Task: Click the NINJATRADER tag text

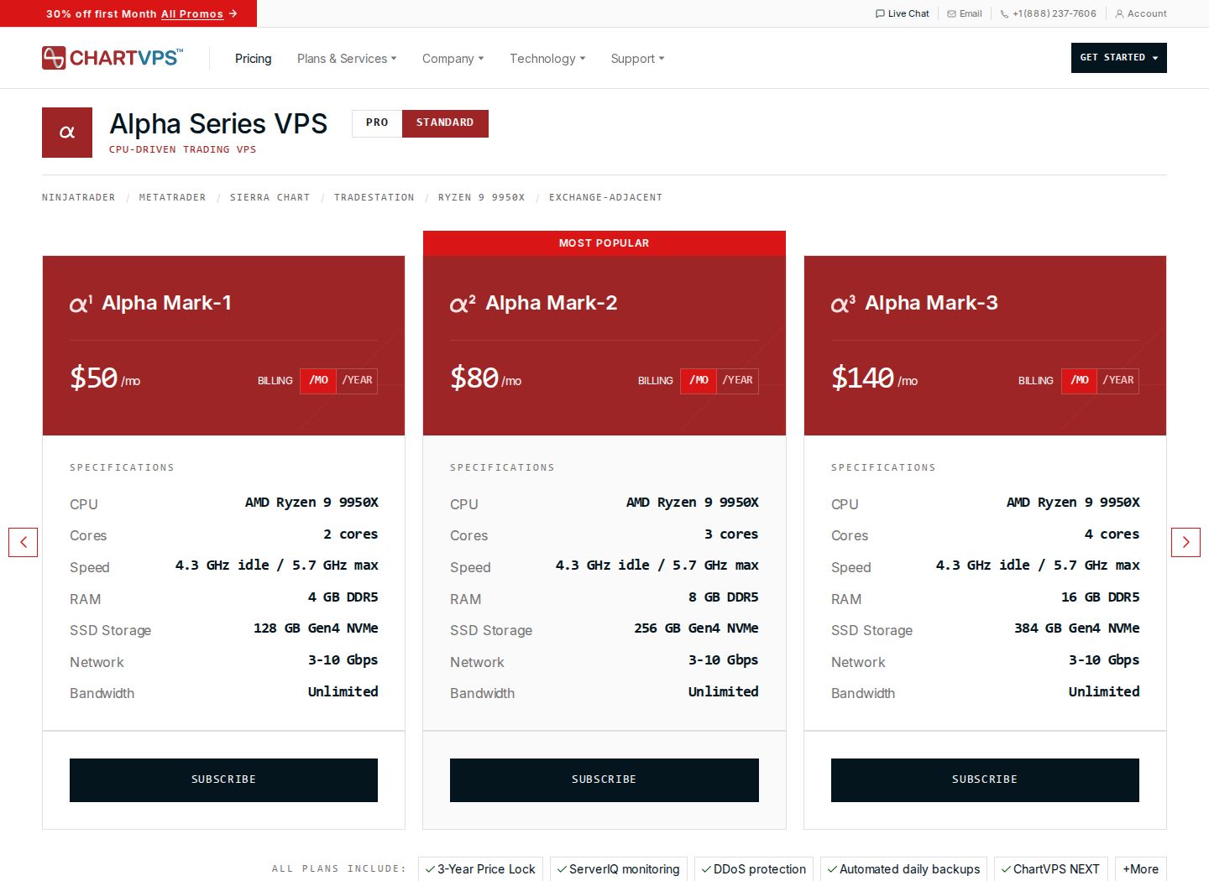Action: pyautogui.click(x=79, y=198)
